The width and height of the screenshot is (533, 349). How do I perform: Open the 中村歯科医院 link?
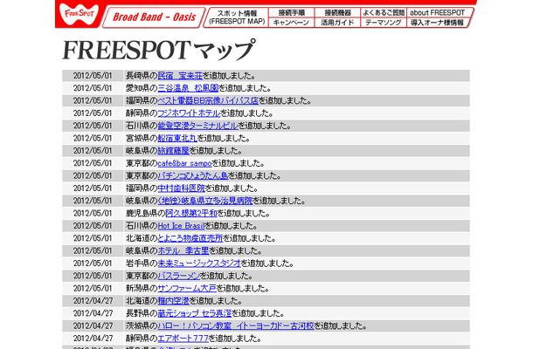click(x=182, y=188)
